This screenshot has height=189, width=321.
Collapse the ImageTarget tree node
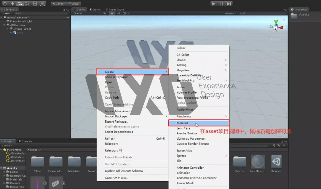click(8, 29)
